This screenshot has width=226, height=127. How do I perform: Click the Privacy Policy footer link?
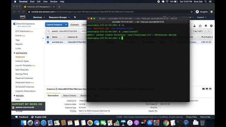pyautogui.click(x=191, y=117)
